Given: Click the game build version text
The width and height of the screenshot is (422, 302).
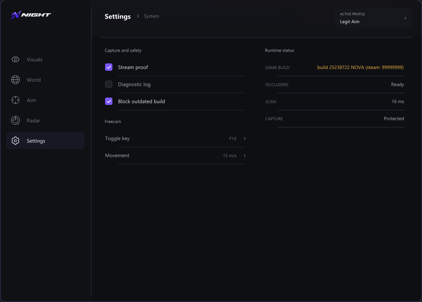Looking at the screenshot, I should (360, 67).
